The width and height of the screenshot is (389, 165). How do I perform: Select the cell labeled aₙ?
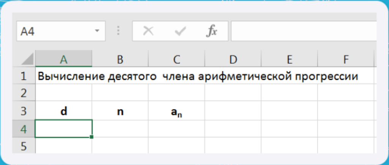[176, 112]
